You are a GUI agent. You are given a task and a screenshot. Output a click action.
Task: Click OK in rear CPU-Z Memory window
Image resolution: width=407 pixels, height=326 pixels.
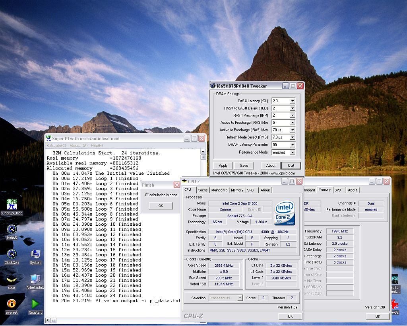coord(378,316)
